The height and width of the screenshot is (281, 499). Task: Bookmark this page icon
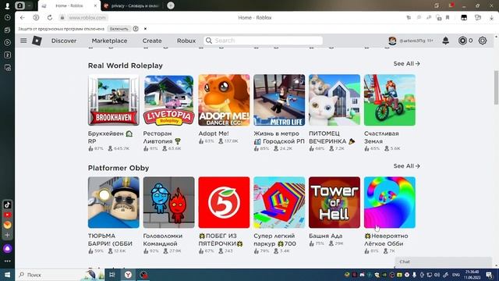tap(448, 18)
